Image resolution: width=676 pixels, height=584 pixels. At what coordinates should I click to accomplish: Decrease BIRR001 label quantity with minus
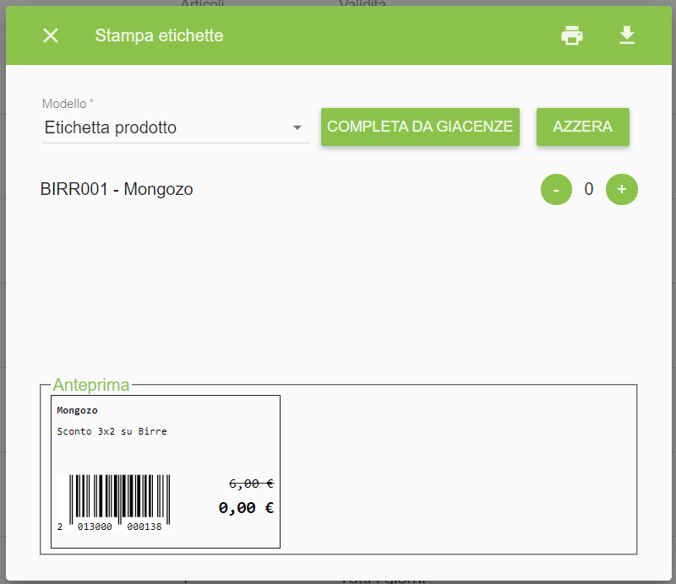click(556, 190)
